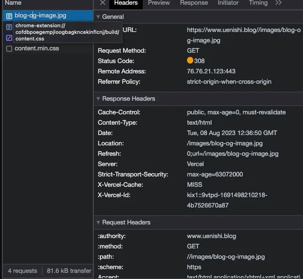
Task: Collapse the General section
Action: [98, 17]
